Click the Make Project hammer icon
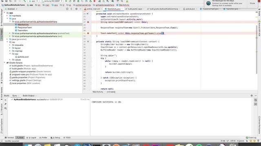 [x=24, y=1]
